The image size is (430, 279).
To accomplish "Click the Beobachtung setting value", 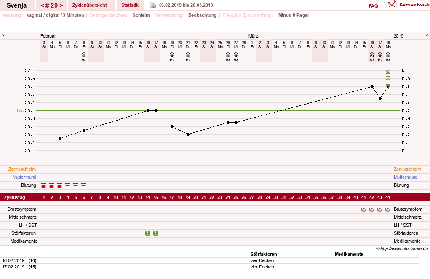I will pos(203,15).
